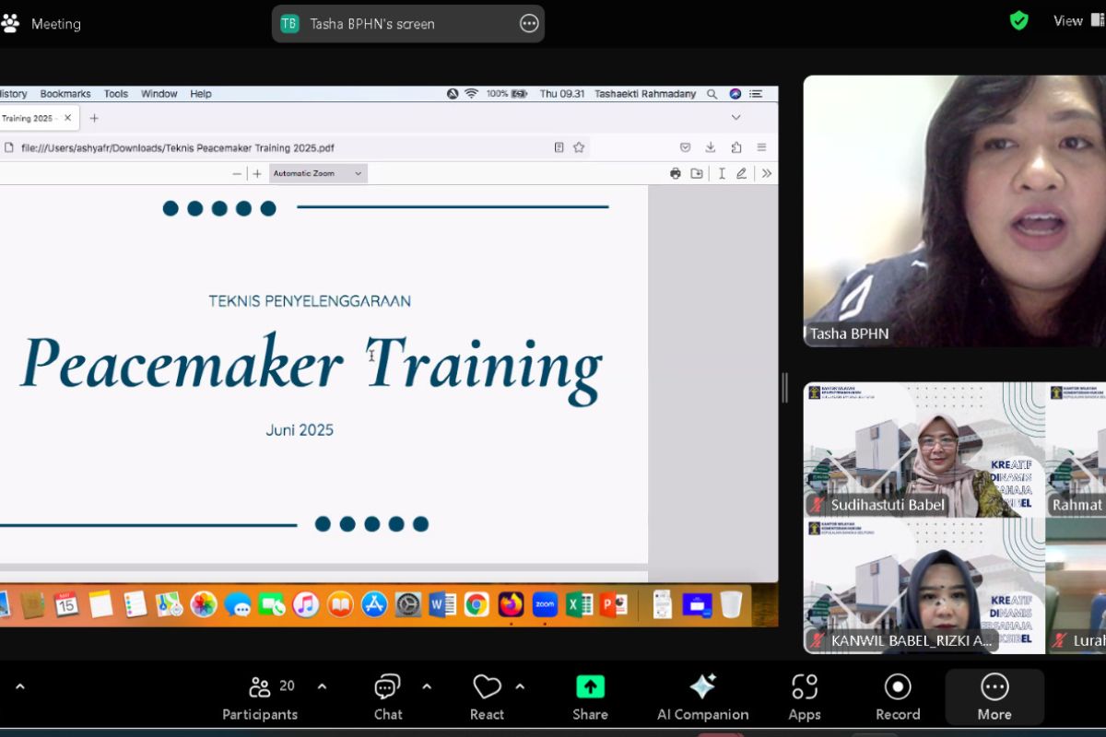Expand the React options arrow

point(520,686)
